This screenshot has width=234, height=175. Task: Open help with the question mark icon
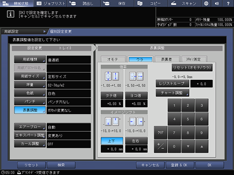click(228, 3)
